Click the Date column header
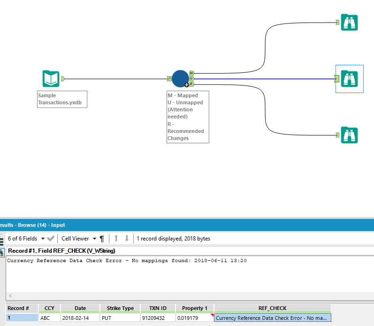 click(80, 308)
